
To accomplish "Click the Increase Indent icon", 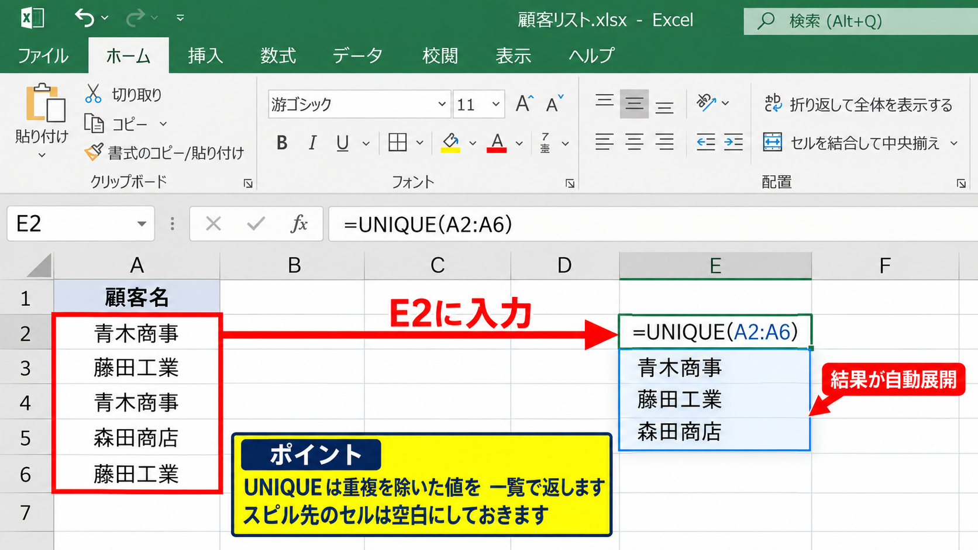I will (x=733, y=142).
